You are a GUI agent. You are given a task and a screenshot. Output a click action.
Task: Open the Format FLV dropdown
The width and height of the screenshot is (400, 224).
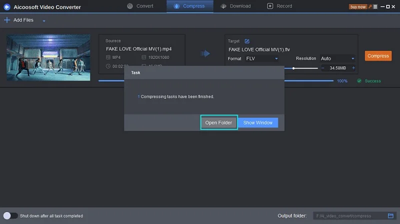tap(262, 58)
